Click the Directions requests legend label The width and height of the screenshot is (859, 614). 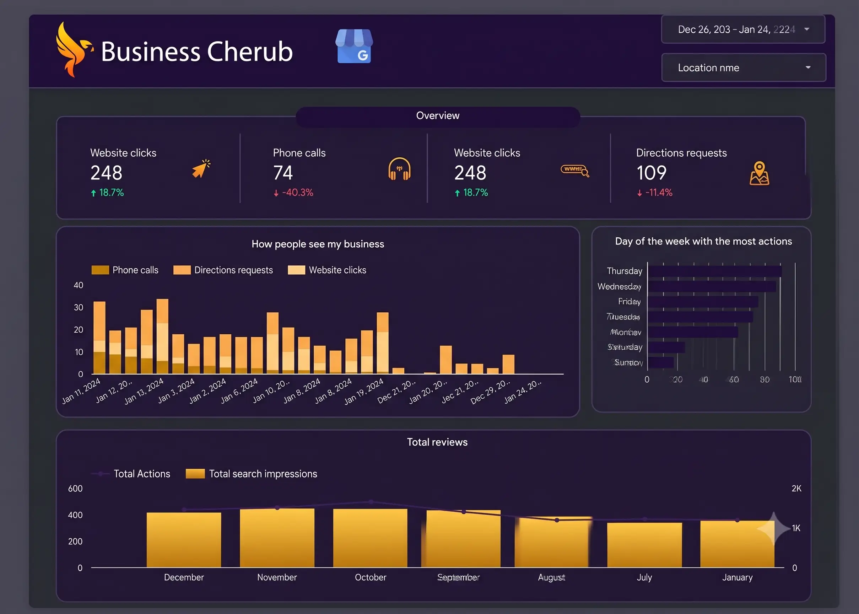[233, 270]
